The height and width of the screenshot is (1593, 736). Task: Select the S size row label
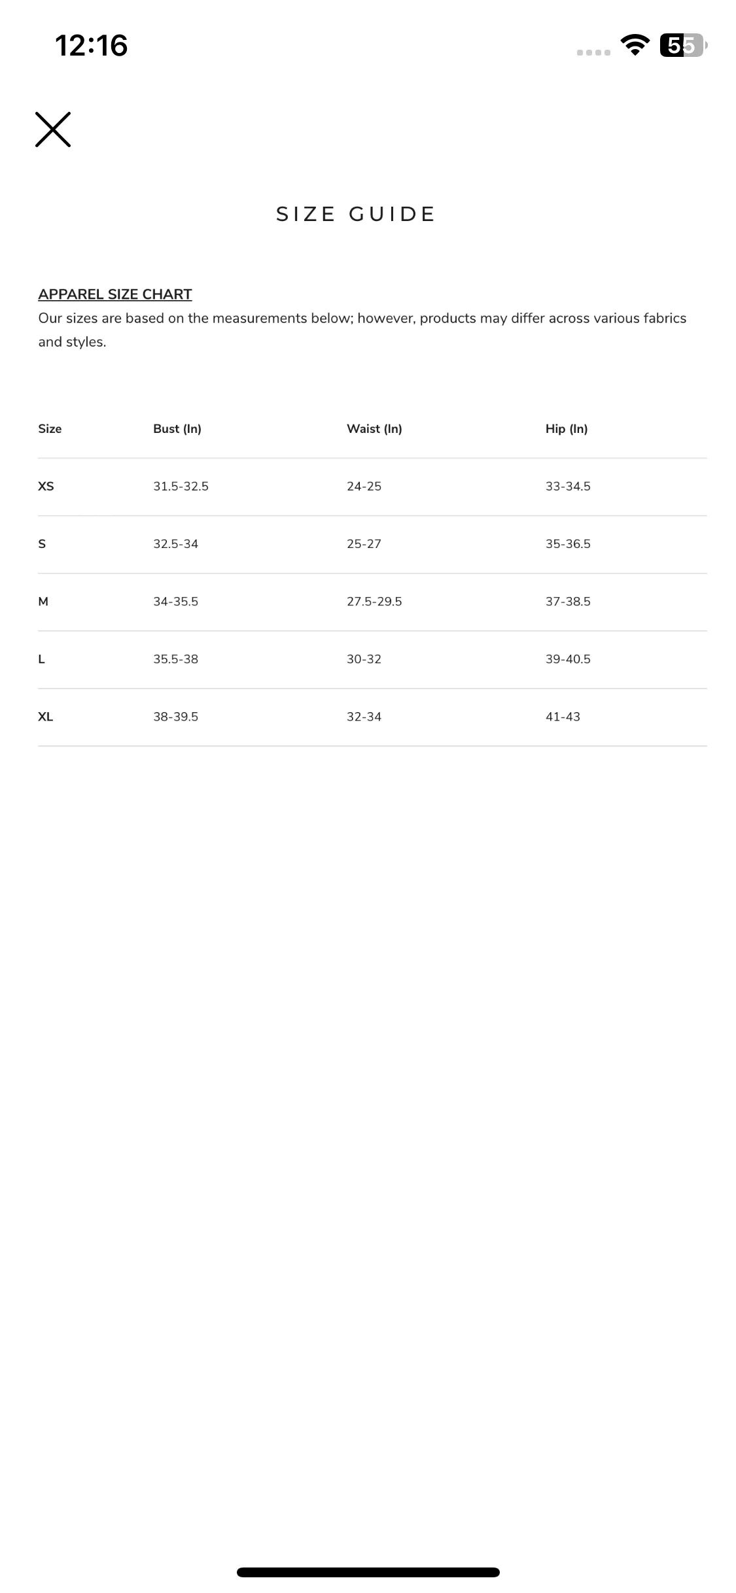click(x=42, y=544)
